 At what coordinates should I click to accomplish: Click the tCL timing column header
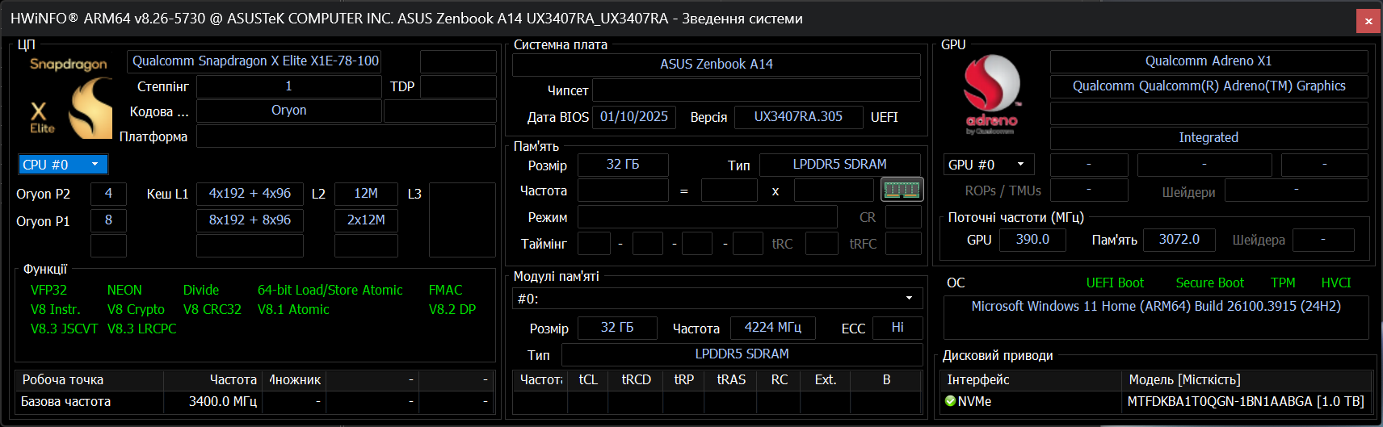(588, 380)
